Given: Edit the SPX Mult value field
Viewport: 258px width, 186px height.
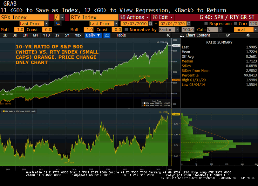Looking at the screenshot, I should pos(19,29).
